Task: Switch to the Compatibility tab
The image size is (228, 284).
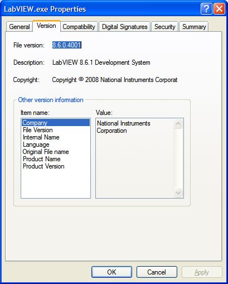Action: pos(79,27)
